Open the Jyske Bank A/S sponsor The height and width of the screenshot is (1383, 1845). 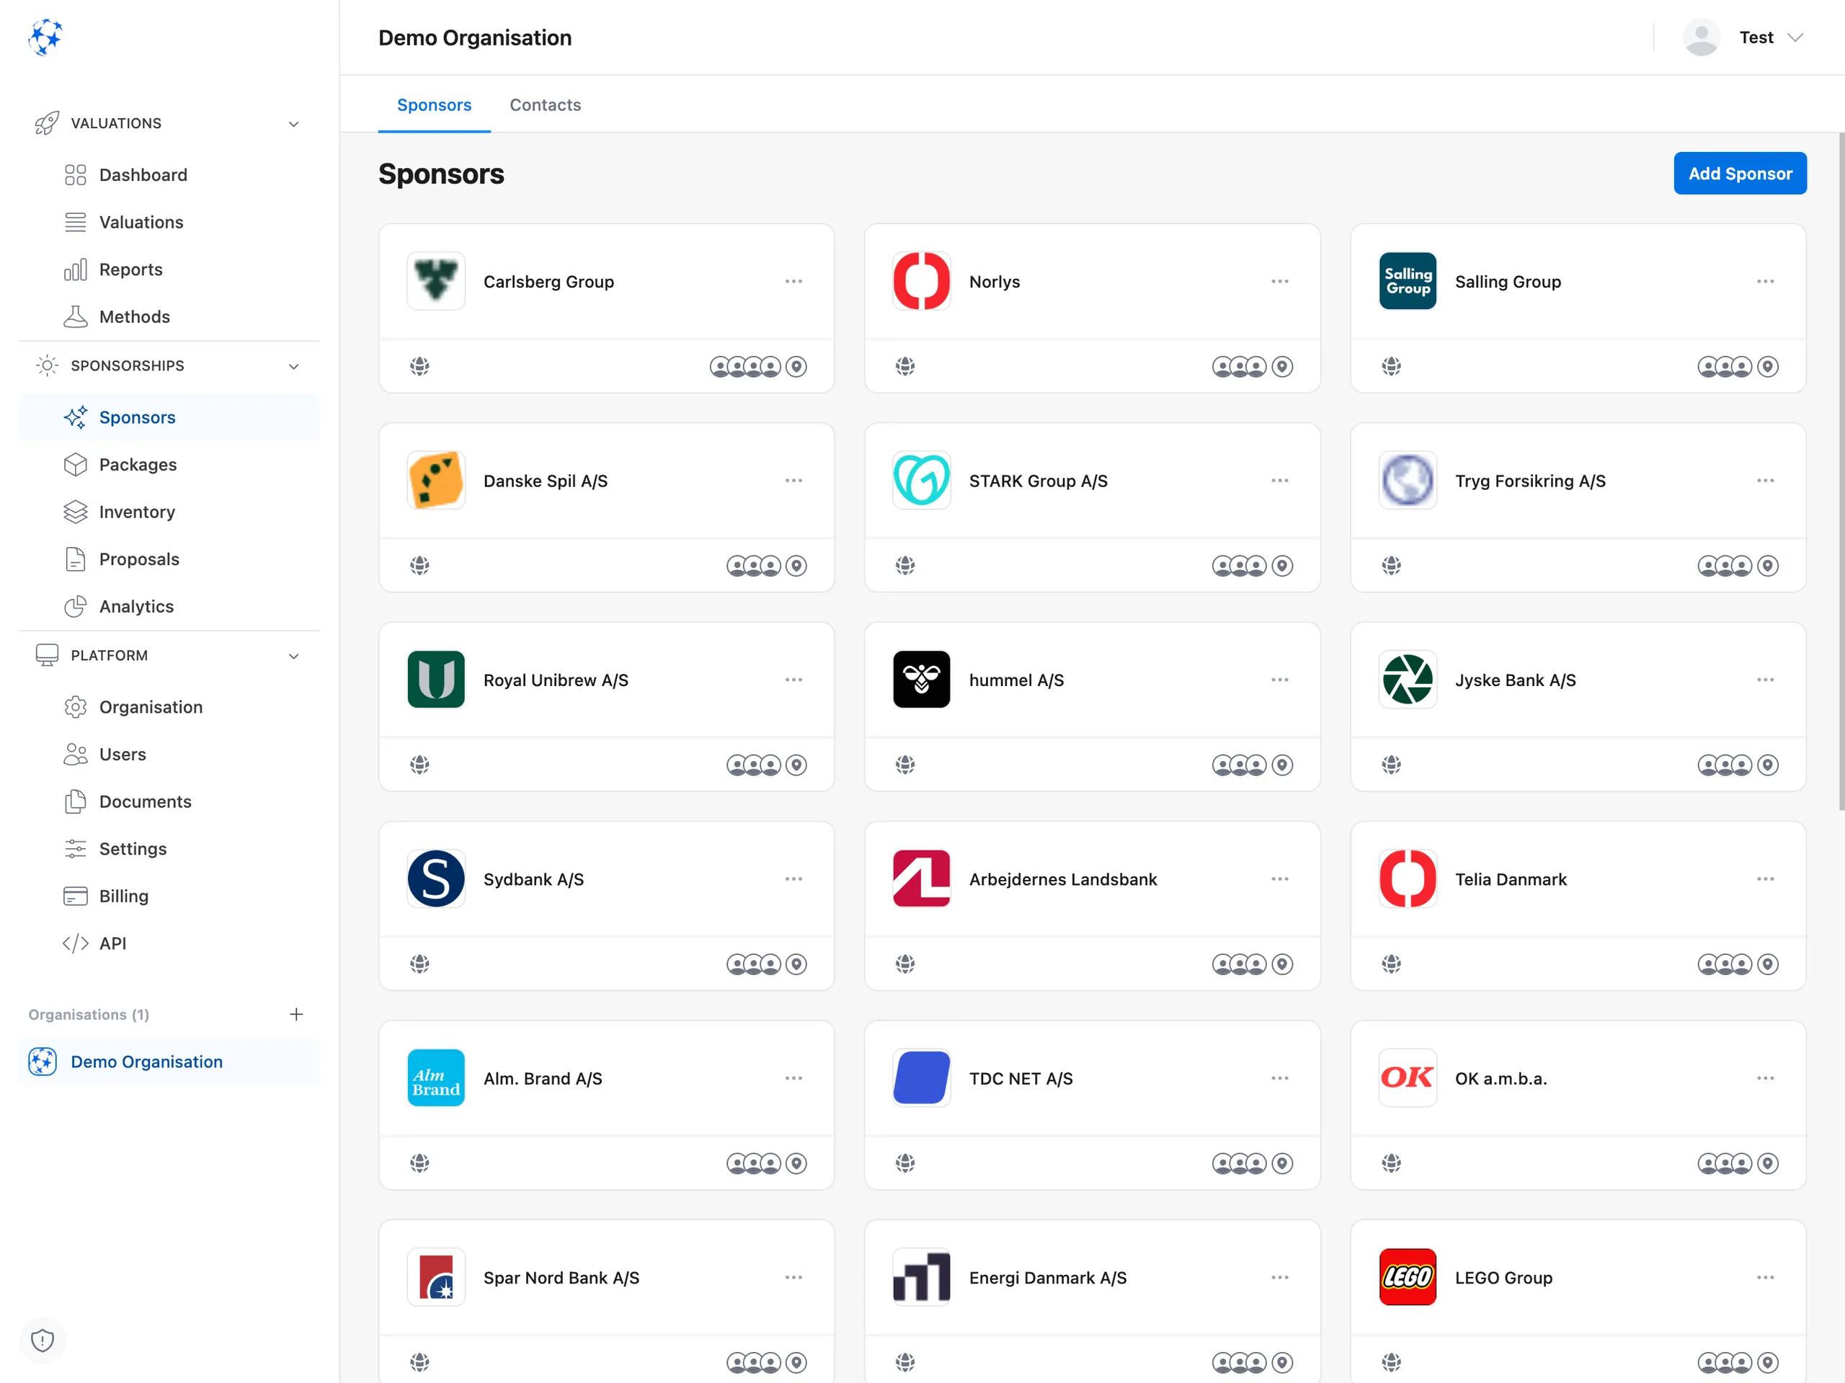1515,680
